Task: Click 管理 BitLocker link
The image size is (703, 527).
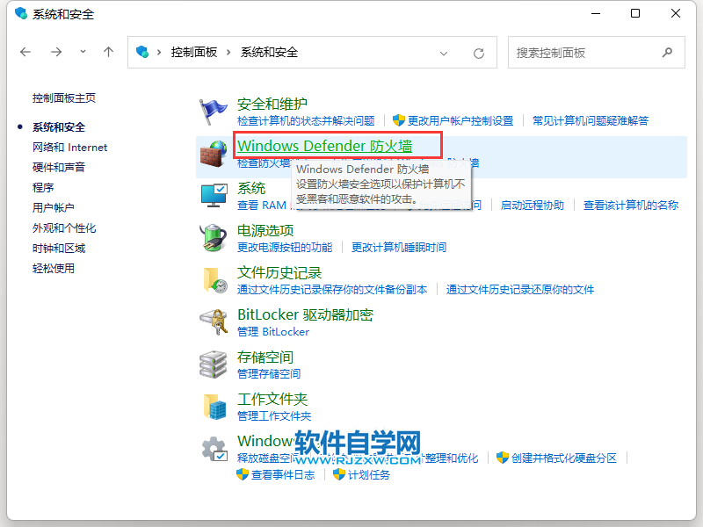Action: [273, 332]
